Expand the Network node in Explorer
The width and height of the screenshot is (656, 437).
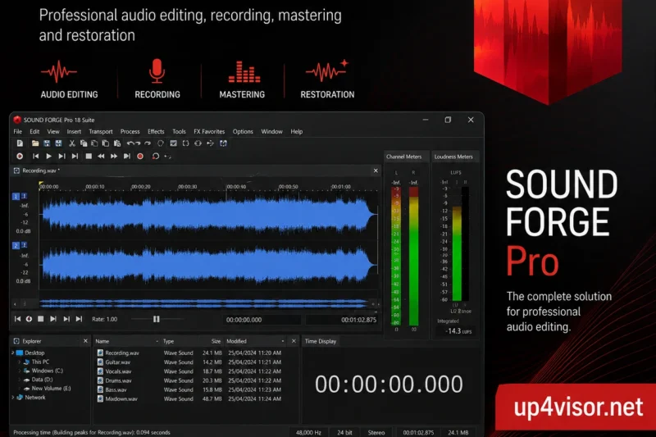(12, 398)
